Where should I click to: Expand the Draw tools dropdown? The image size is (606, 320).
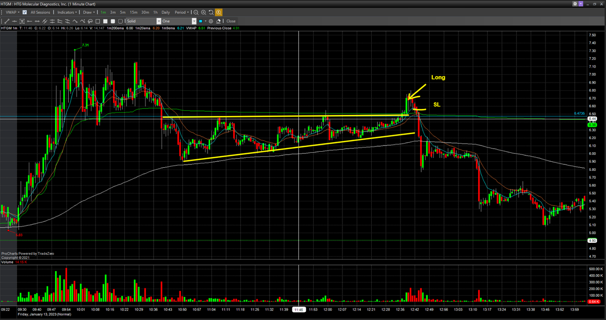tap(90, 12)
